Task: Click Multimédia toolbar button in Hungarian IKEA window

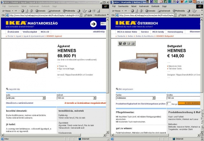Action: coord(69,11)
